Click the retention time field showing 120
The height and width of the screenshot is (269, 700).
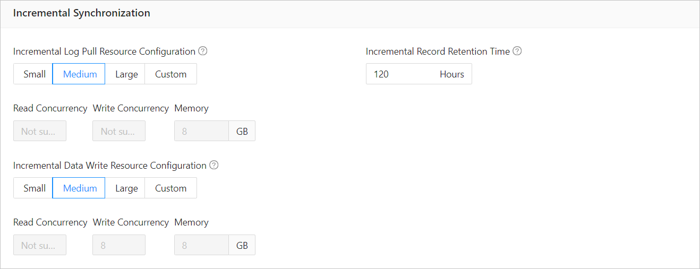[398, 74]
